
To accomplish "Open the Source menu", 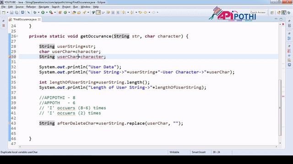I will (19, 7).
